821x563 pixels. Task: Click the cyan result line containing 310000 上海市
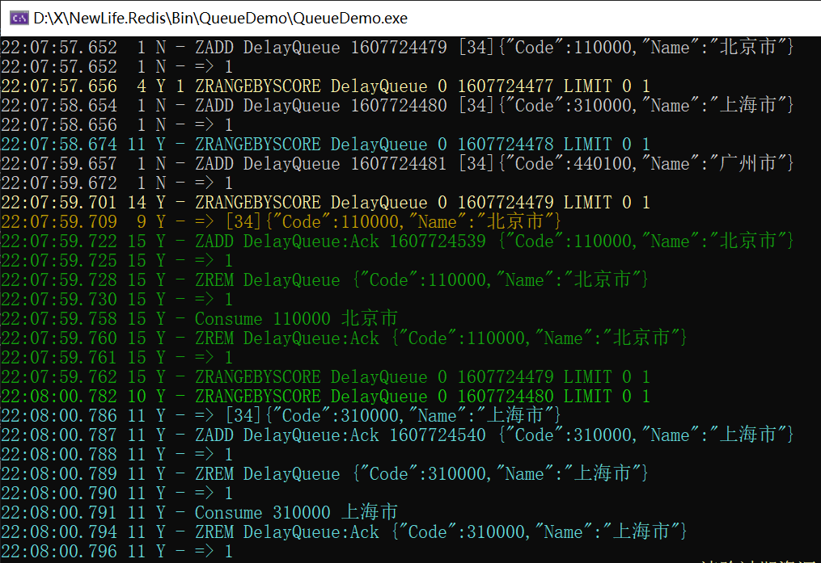(x=281, y=416)
